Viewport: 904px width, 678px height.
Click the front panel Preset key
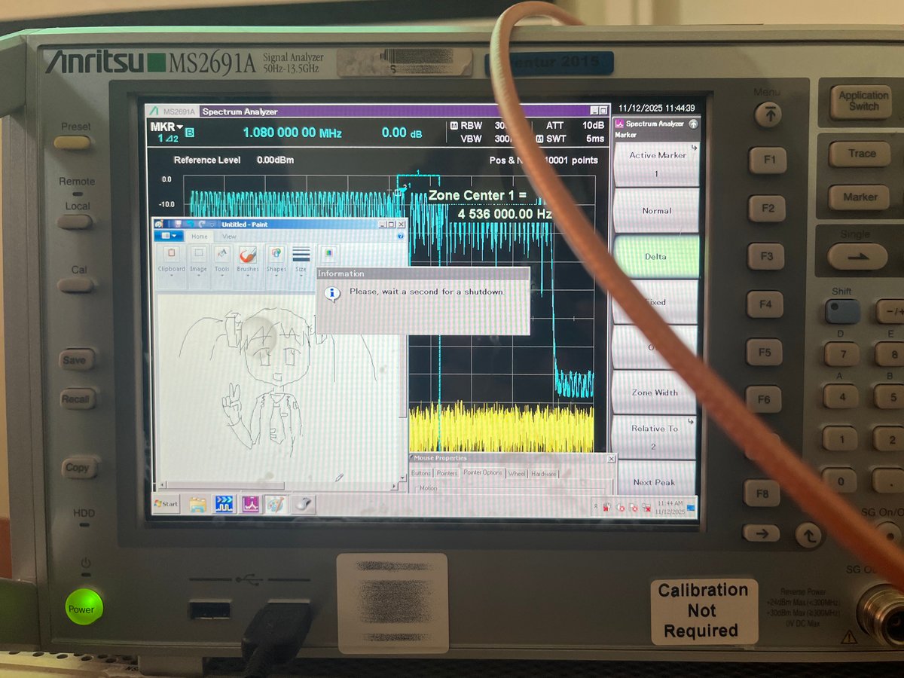[73, 142]
